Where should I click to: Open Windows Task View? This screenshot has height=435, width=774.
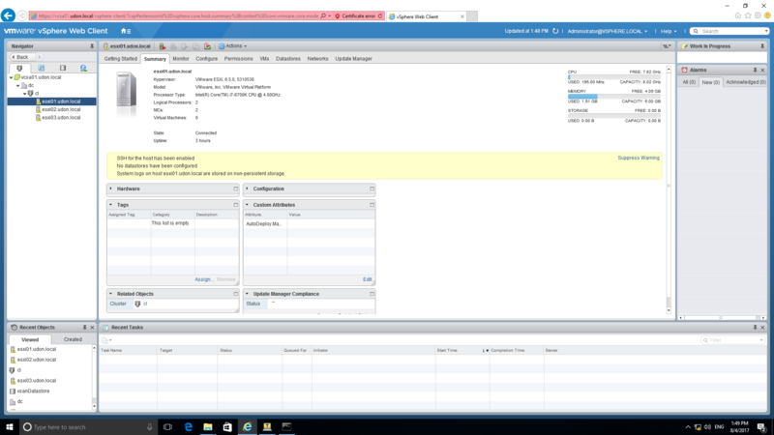click(x=167, y=427)
